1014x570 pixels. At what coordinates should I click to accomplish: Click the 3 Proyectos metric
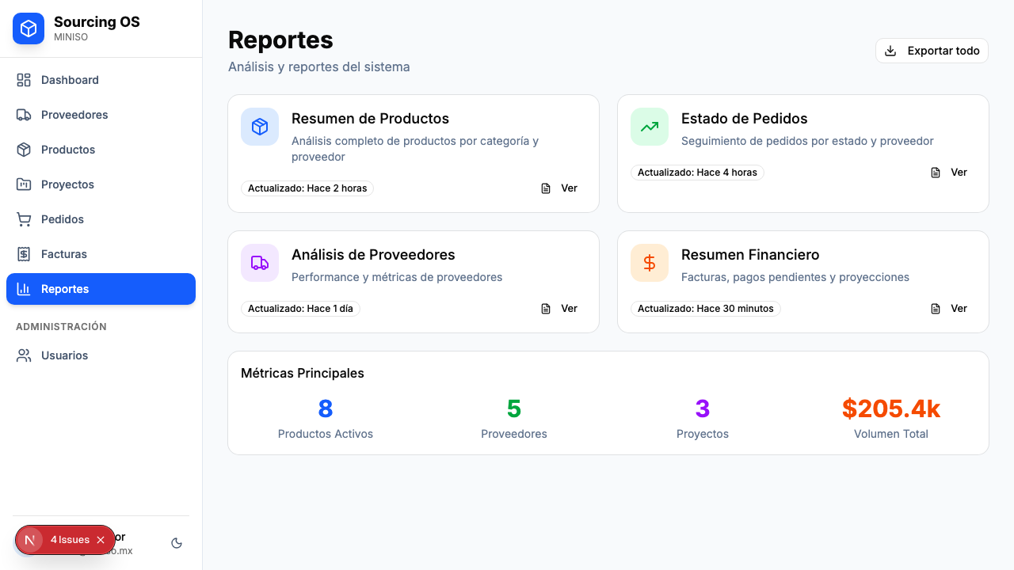click(x=703, y=418)
